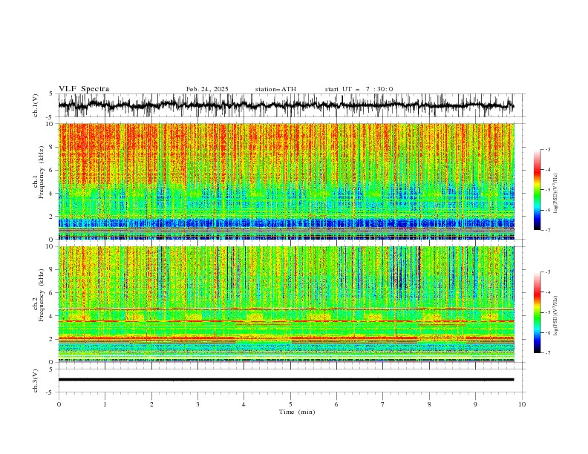Click the ch.1 frequency tick "2"
The width and height of the screenshot is (588, 454).
[53, 217]
